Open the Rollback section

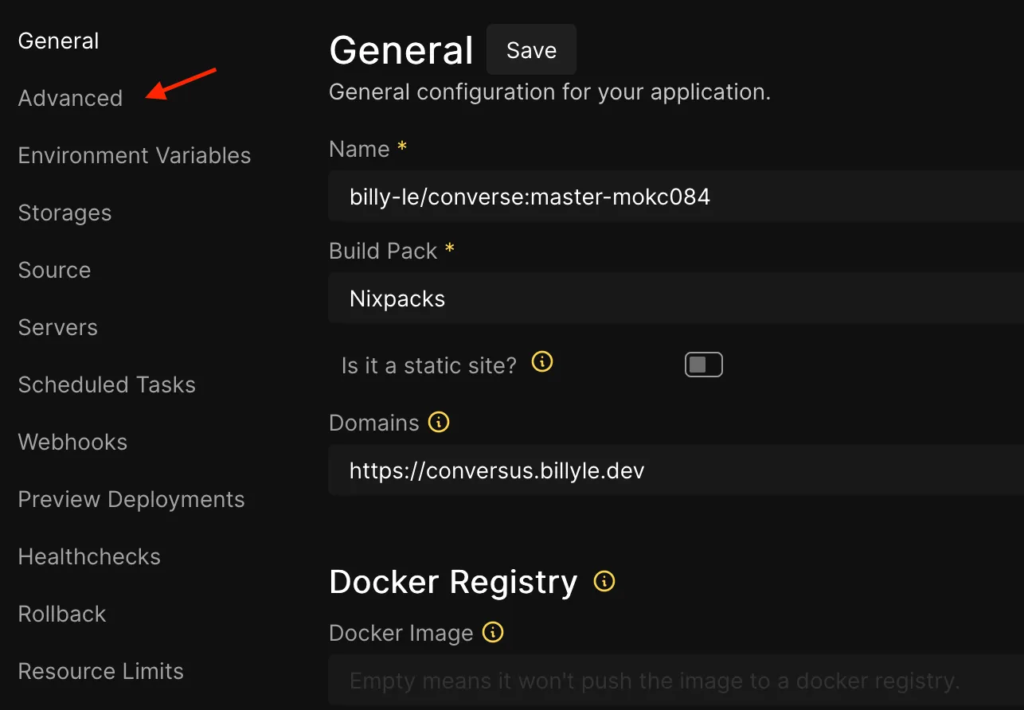62,614
